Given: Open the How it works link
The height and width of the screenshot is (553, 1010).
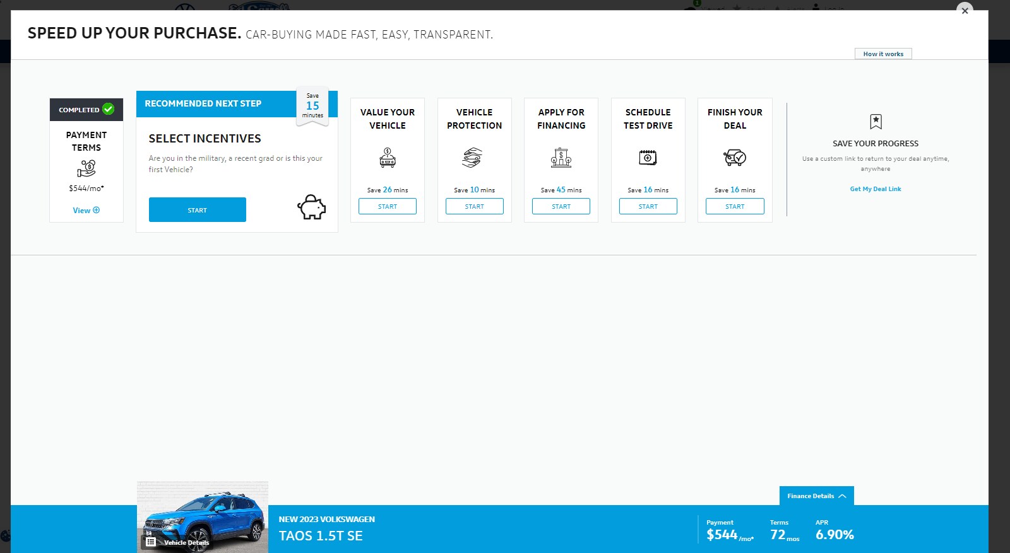Looking at the screenshot, I should 883,54.
